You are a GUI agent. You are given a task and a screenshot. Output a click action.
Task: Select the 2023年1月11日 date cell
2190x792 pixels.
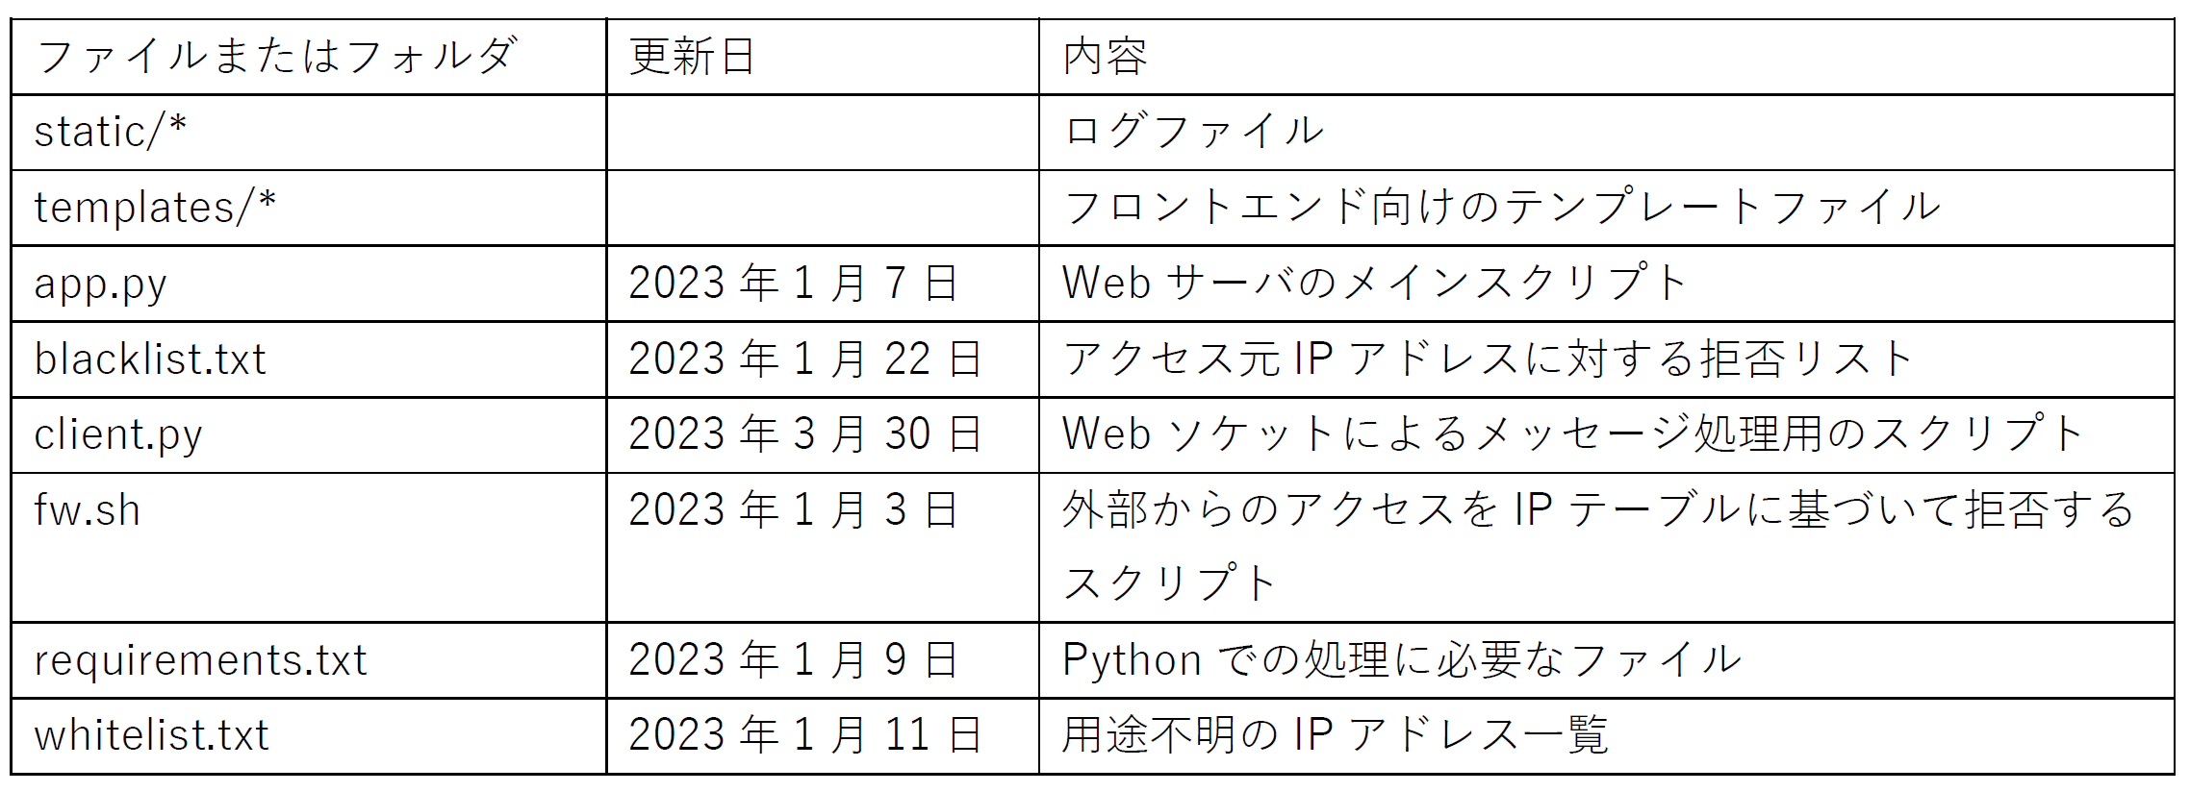pos(804,735)
